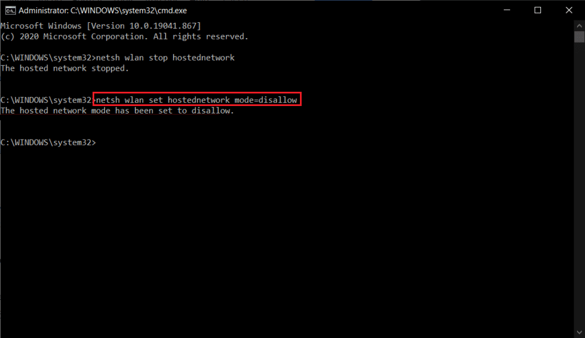This screenshot has height=338, width=585.
Task: Minimize the Command Prompt window
Action: 507,10
